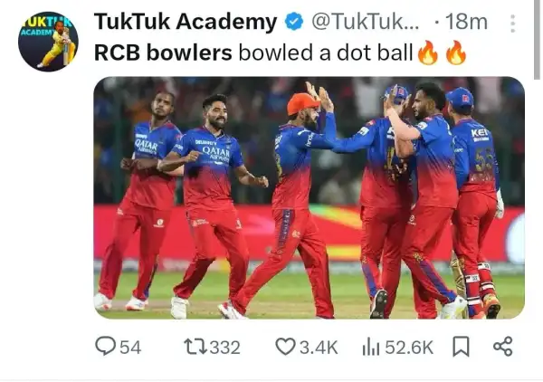This screenshot has width=543, height=382.
Task: Like the tweet with heart icon
Action: pos(285,347)
